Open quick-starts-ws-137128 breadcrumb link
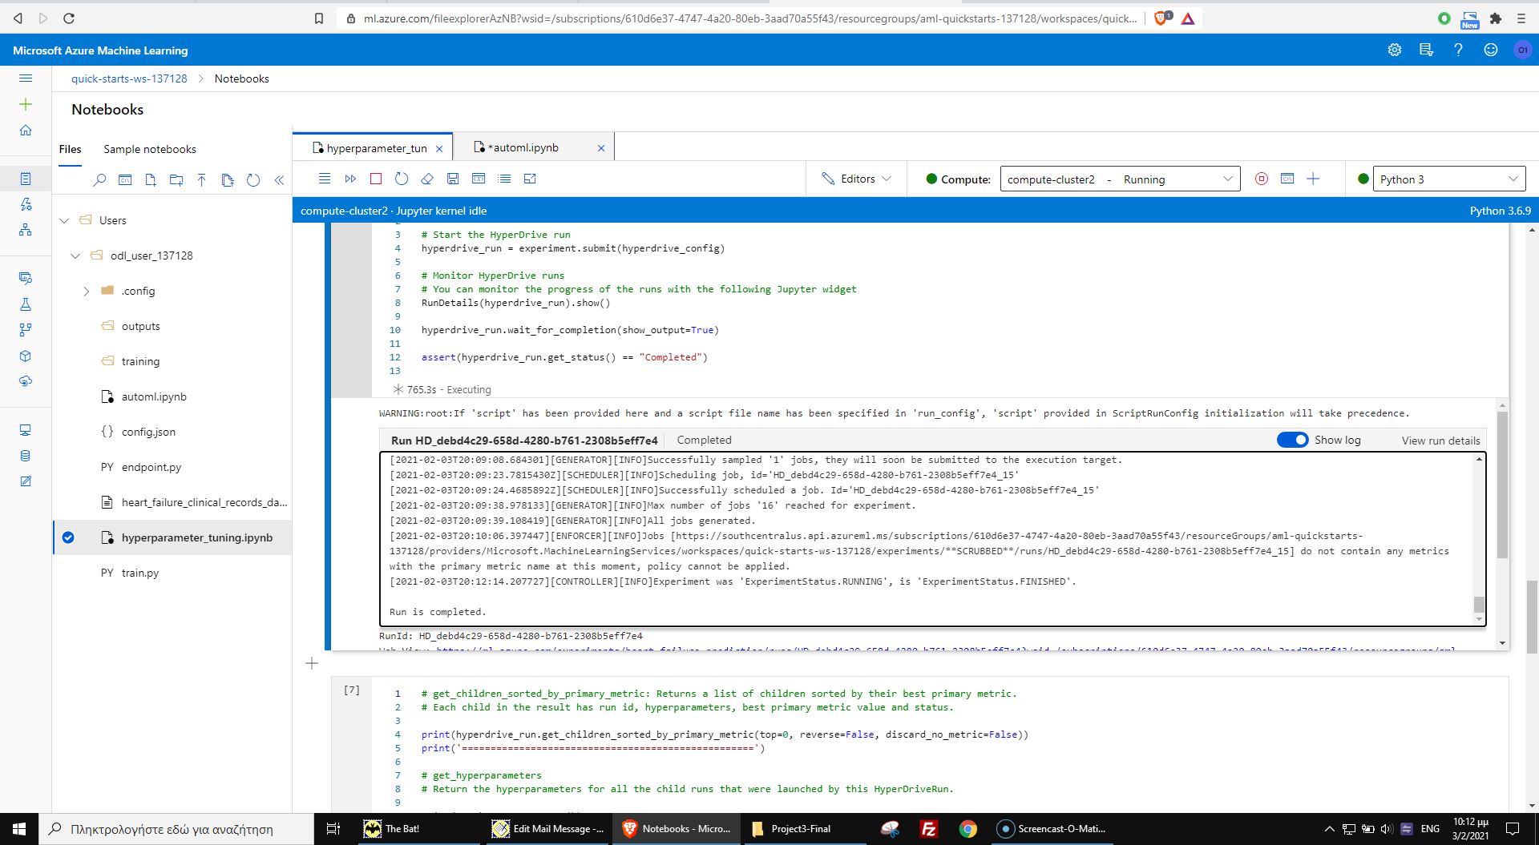 click(x=129, y=78)
